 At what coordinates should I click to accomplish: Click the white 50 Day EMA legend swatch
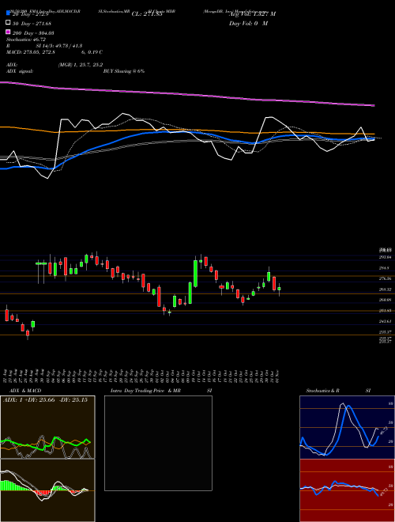[x=8, y=23]
